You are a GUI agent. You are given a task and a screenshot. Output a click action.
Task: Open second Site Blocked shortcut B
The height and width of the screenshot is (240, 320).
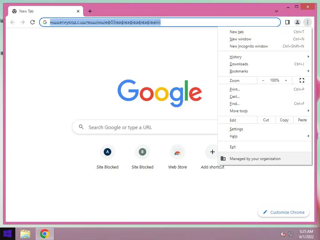pos(142,152)
